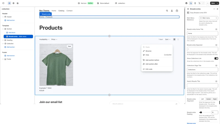Open the app embeds icon

tap(18, 3)
